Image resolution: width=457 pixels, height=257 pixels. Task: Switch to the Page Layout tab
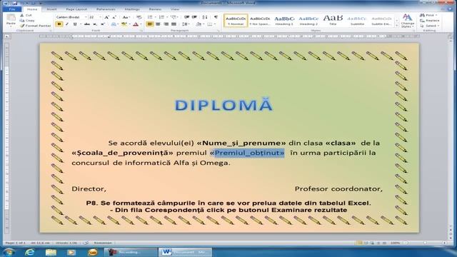click(76, 9)
